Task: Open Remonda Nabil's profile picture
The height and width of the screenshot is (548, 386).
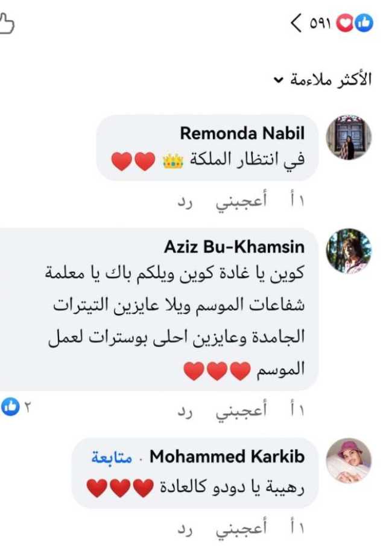Action: pos(349,138)
